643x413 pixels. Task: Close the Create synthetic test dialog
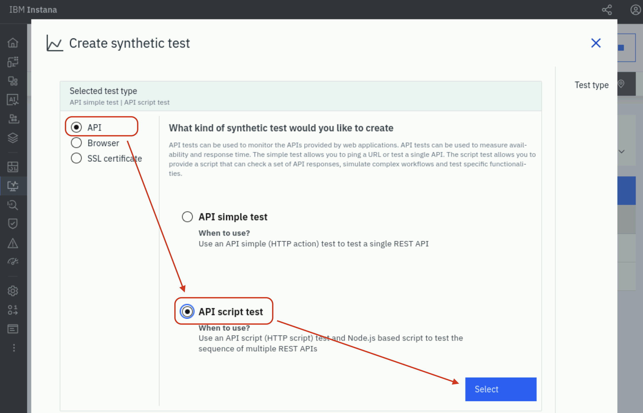coord(596,43)
